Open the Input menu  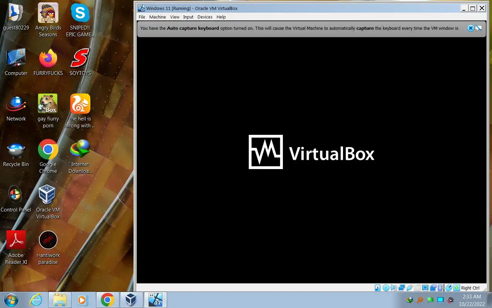[188, 17]
